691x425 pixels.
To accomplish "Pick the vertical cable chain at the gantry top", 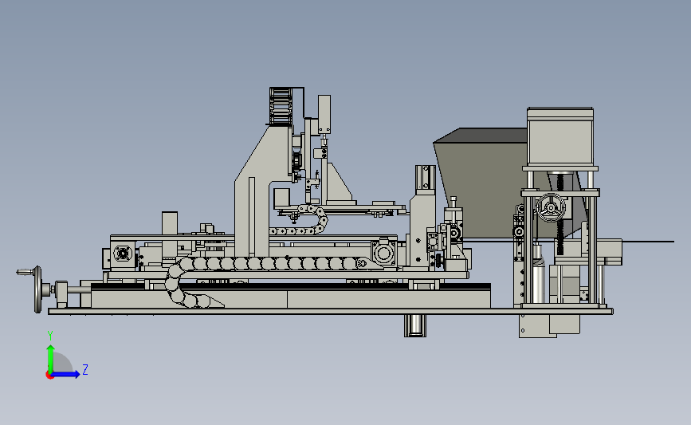I will pyautogui.click(x=281, y=106).
